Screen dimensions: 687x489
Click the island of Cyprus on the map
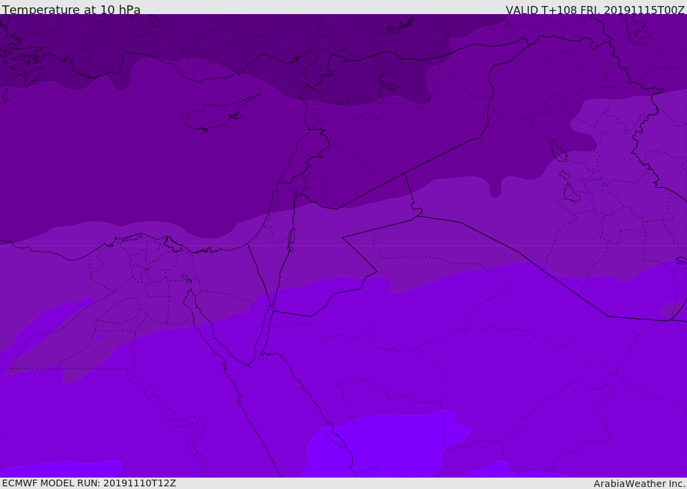pyautogui.click(x=216, y=115)
